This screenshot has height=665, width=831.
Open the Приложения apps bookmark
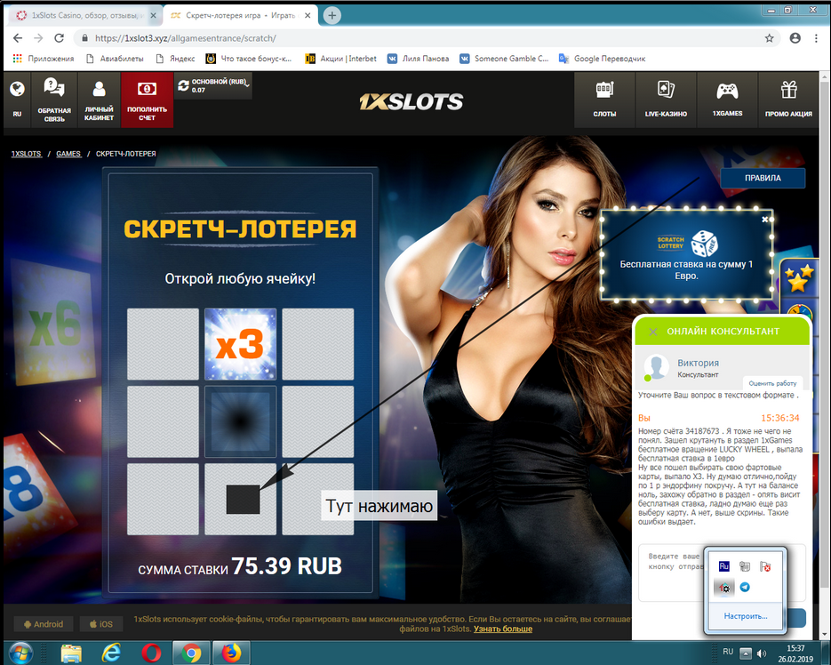click(44, 59)
